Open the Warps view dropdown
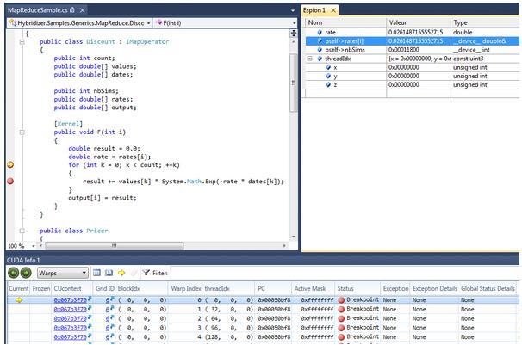The image size is (522, 345). pyautogui.click(x=83, y=273)
